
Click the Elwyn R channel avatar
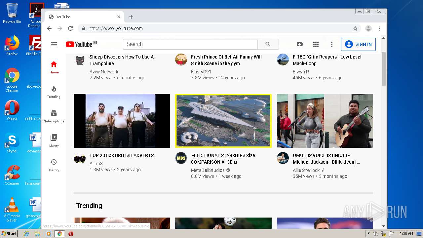[283, 59]
